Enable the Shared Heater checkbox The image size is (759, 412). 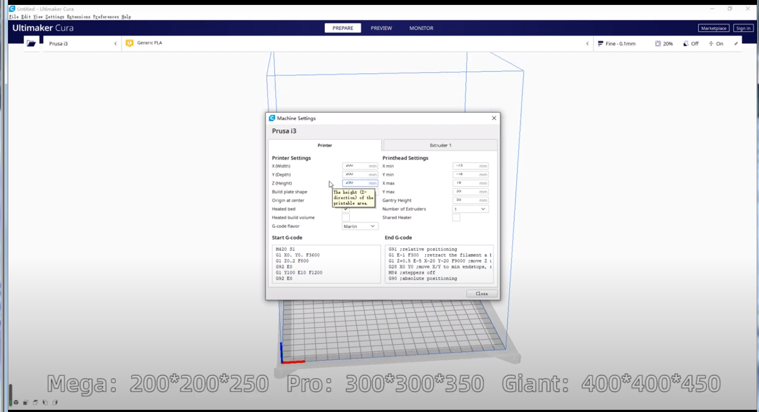(x=456, y=217)
